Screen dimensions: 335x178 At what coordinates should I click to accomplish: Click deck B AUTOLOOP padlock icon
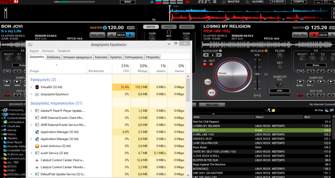point(221,51)
